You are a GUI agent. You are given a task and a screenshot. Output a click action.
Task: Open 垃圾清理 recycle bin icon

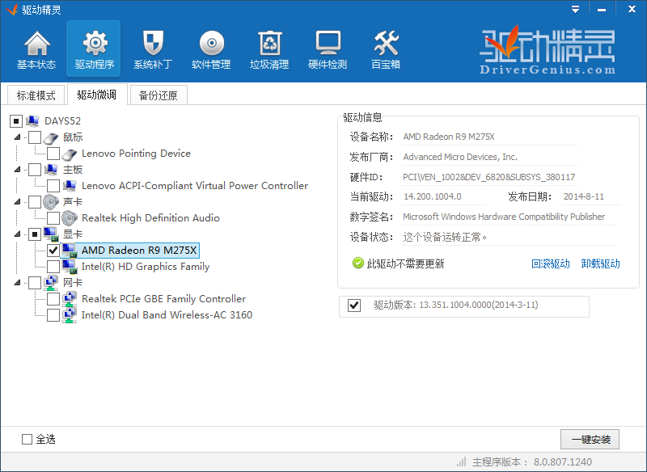[270, 44]
